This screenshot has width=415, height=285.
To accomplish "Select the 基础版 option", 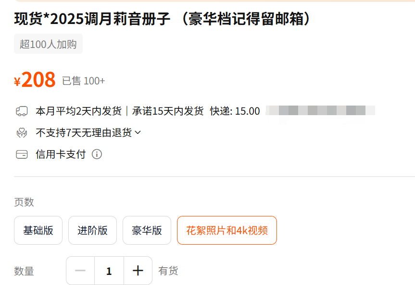I will coord(38,230).
